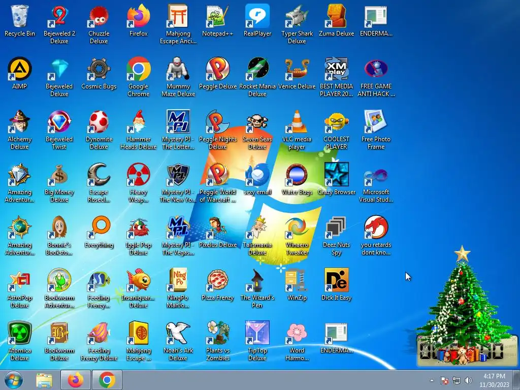Click the Mummy Maze Deluxe icon

178,69
